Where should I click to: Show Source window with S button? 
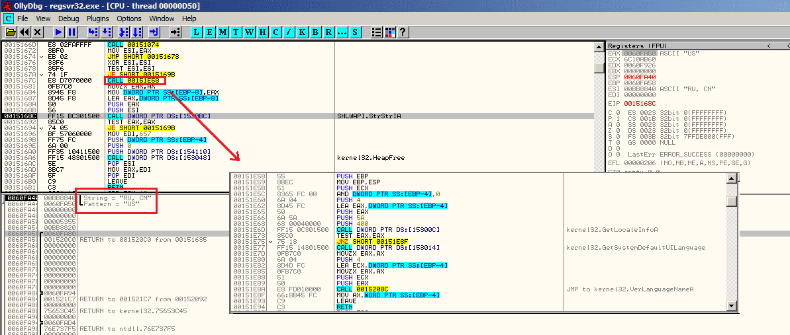pos(355,32)
